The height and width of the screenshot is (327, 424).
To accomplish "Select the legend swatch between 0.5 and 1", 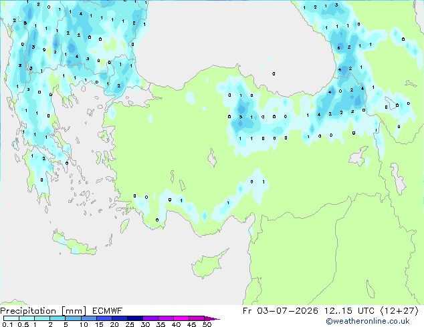I will tap(27, 318).
